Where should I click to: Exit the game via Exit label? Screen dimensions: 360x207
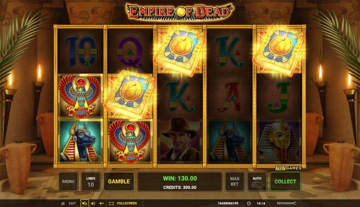tap(72, 203)
